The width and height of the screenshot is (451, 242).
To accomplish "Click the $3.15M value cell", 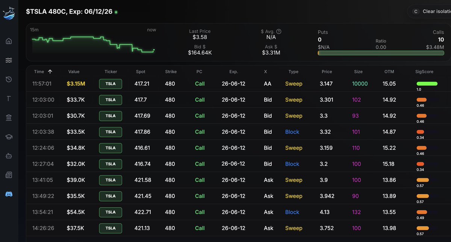I will point(76,84).
